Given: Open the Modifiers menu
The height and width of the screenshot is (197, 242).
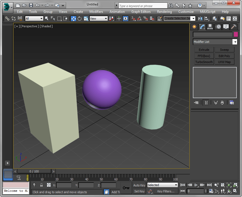Looking at the screenshot, I should [96, 12].
